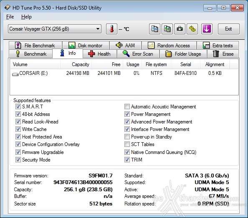Screen dimensions: 248x218
Task: Click the Serial column header
Action: click(x=185, y=64)
